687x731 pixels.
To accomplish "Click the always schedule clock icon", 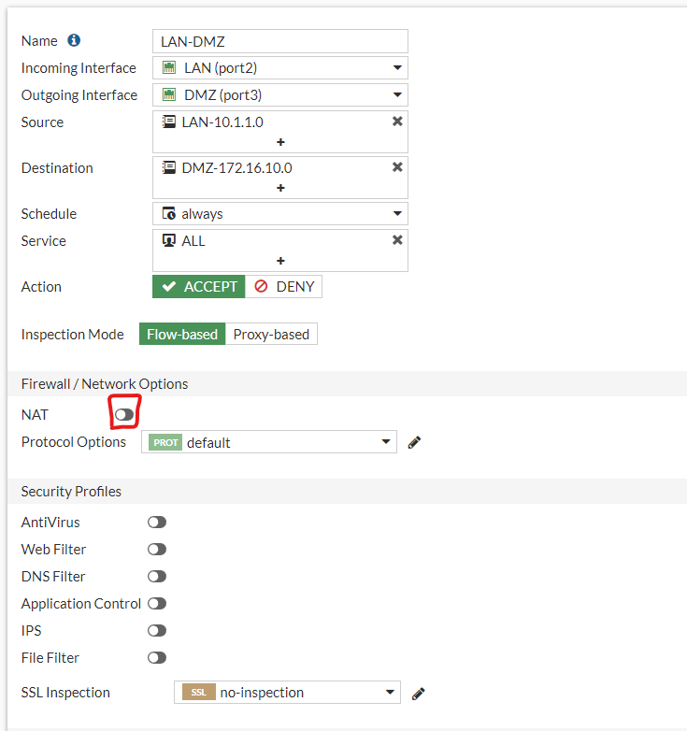I will pyautogui.click(x=169, y=213).
